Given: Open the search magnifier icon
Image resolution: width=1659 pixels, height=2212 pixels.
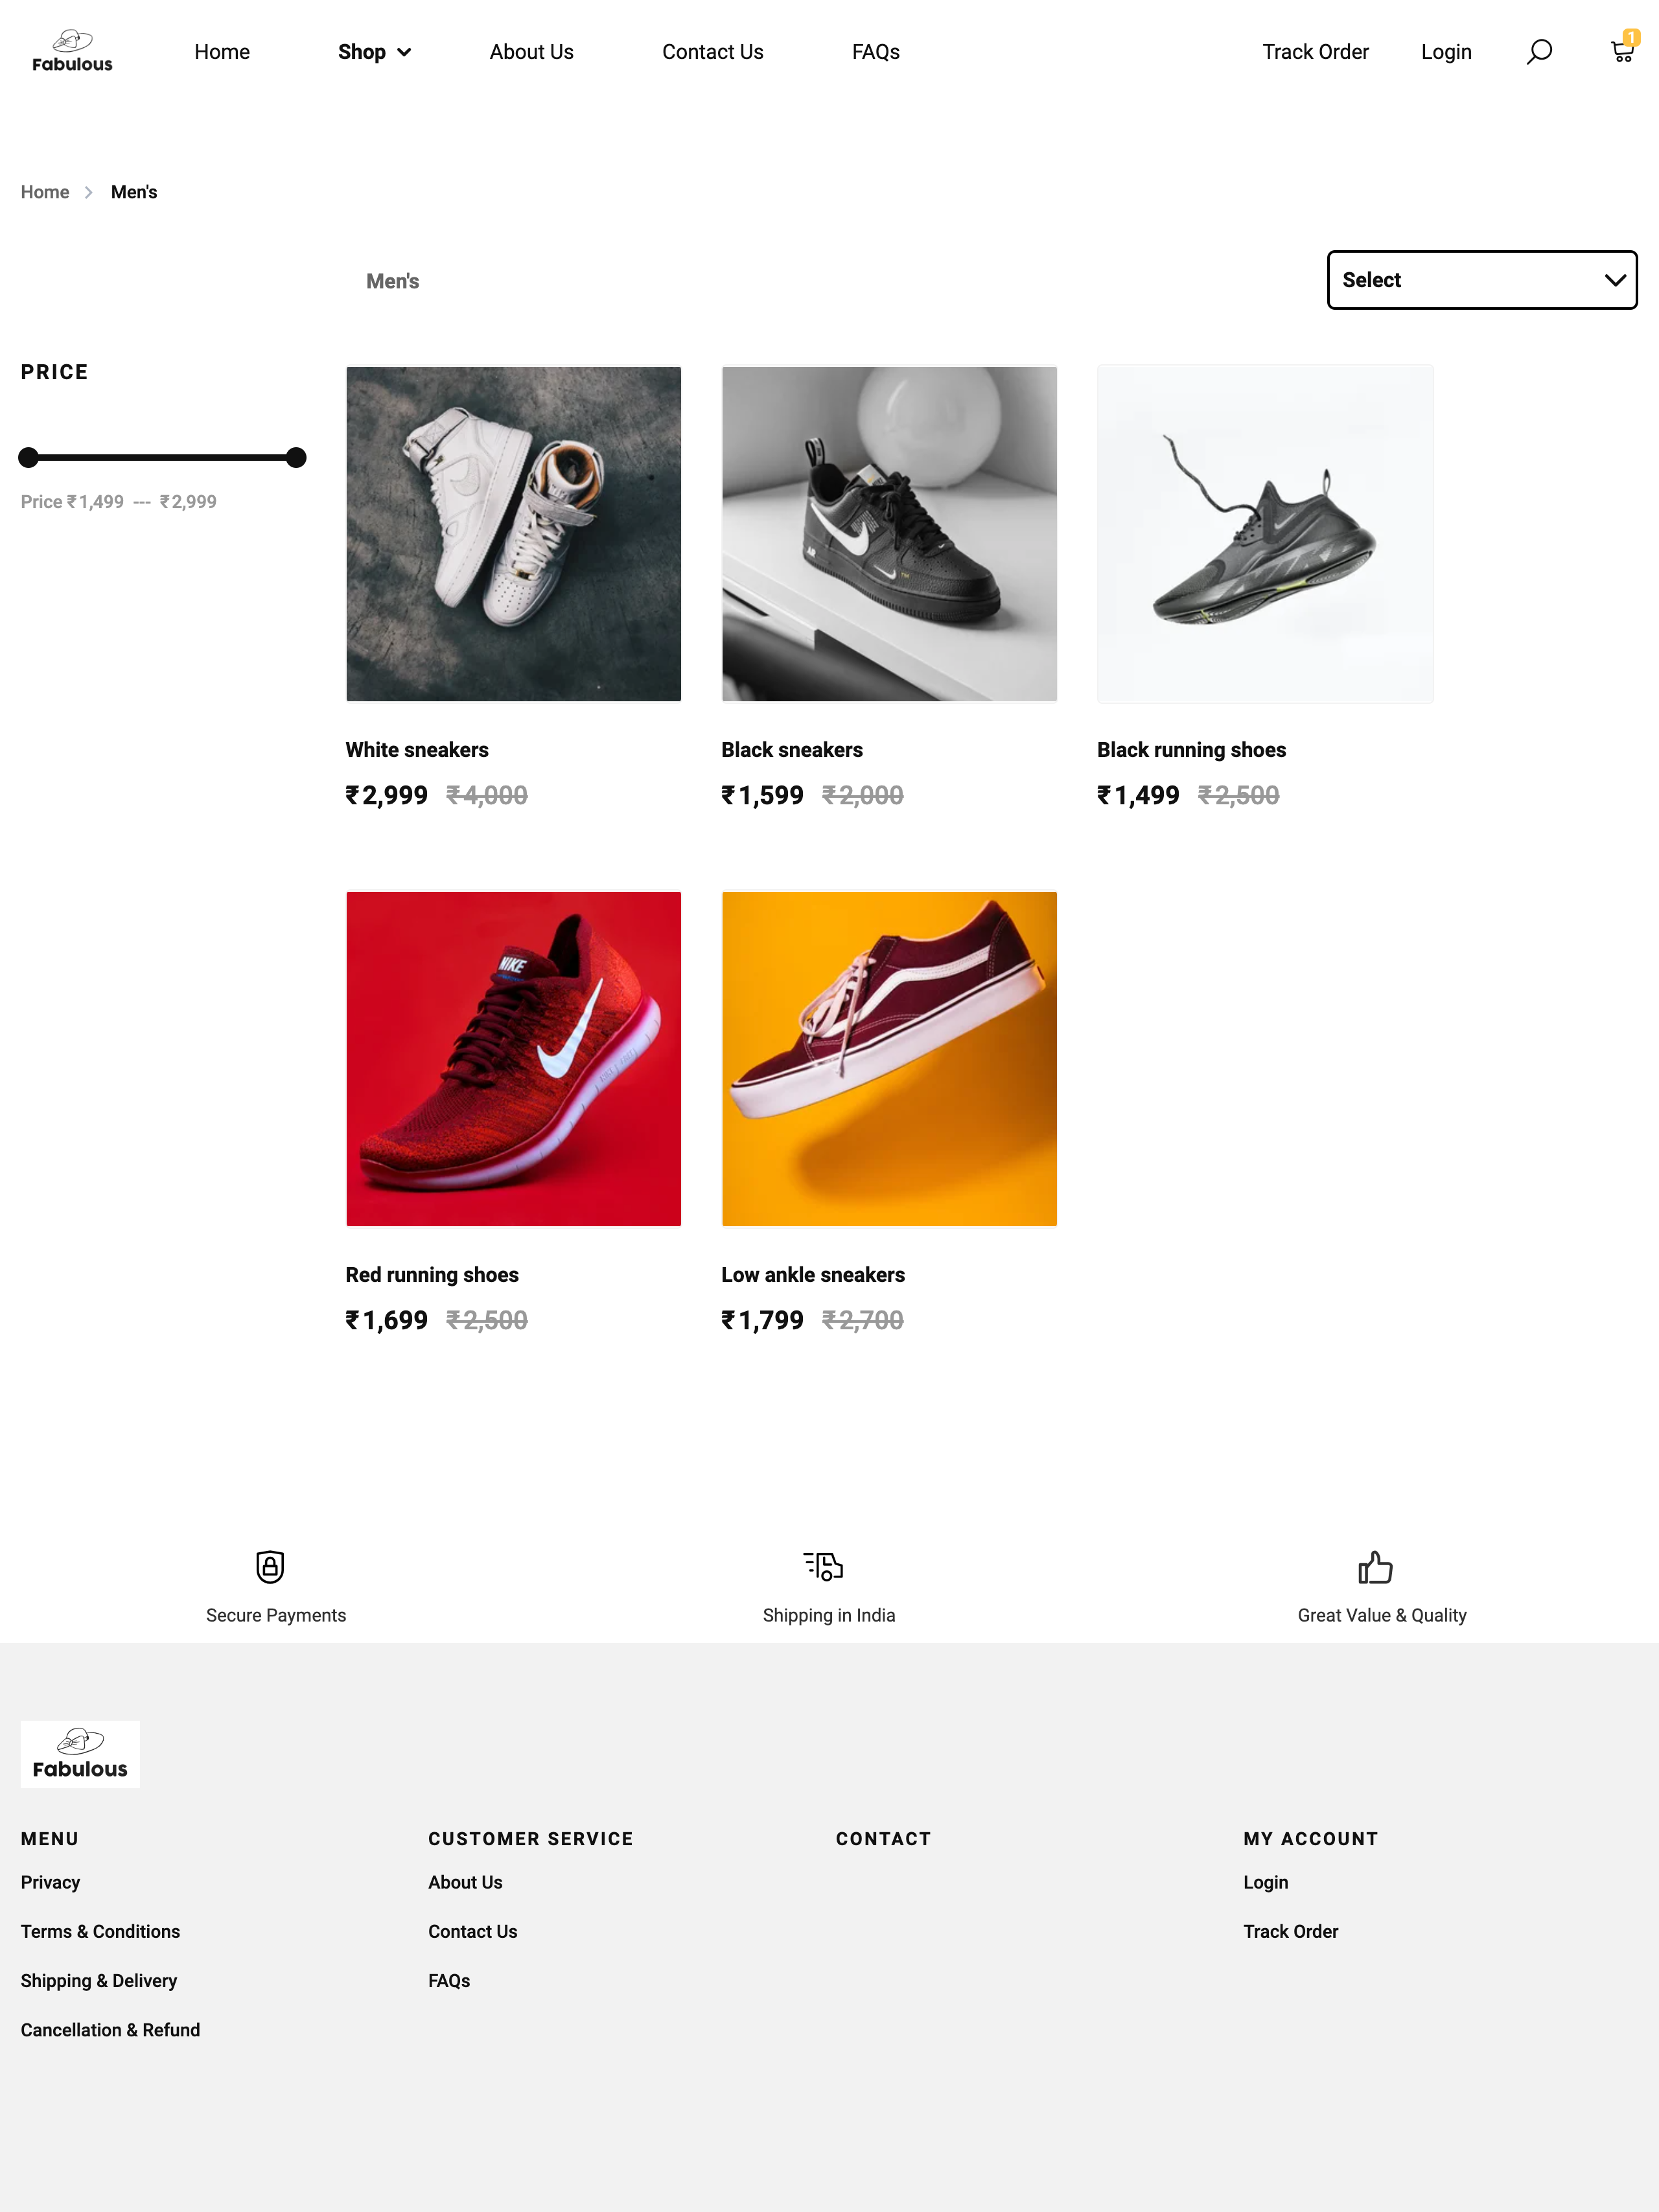Looking at the screenshot, I should [1539, 52].
